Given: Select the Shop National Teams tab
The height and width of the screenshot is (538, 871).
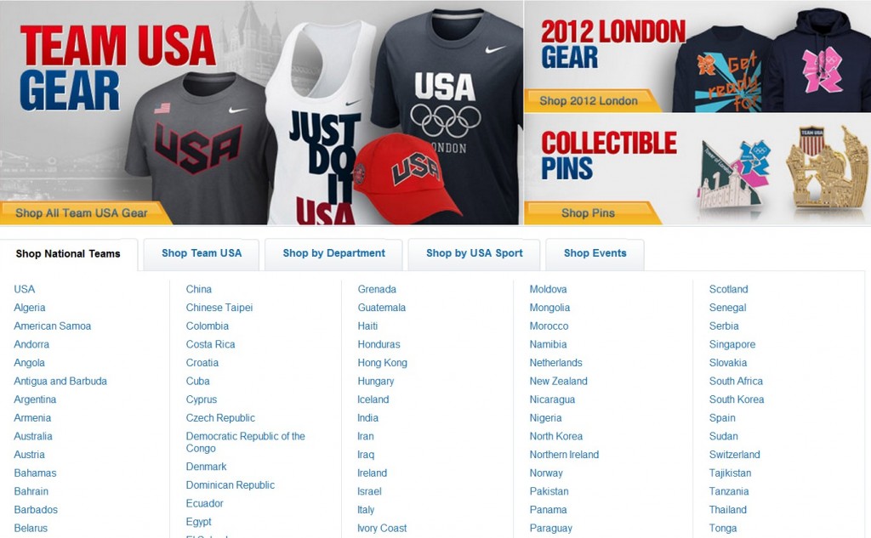Looking at the screenshot, I should pyautogui.click(x=68, y=254).
